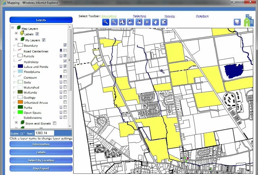Select the Zoom Out magnifier tool
The width and height of the screenshot is (258, 175).
pyautogui.click(x=114, y=22)
